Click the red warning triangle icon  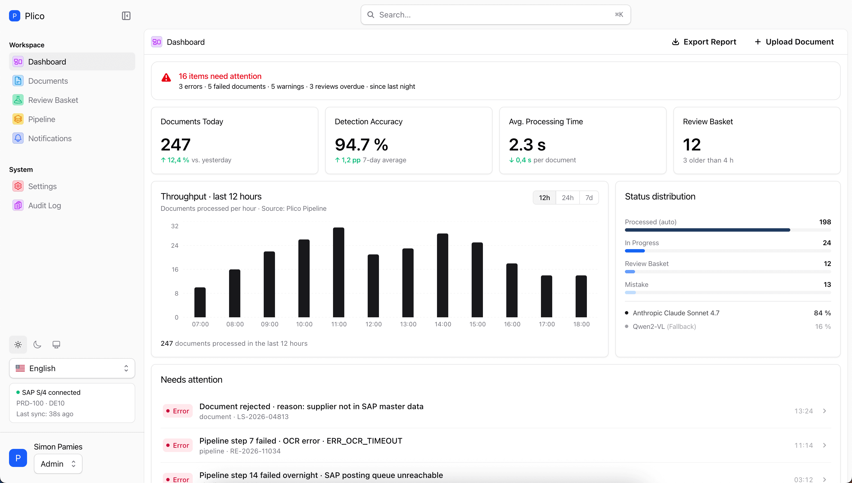click(166, 77)
